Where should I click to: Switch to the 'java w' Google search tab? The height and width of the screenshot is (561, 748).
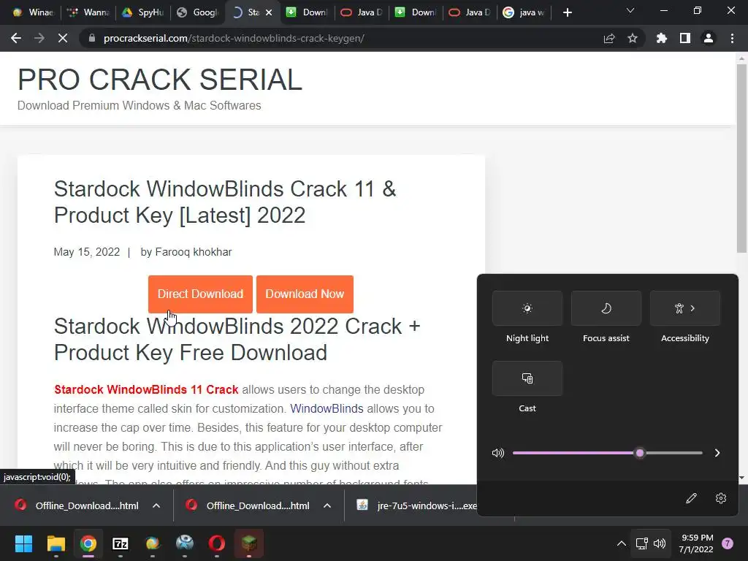click(524, 12)
